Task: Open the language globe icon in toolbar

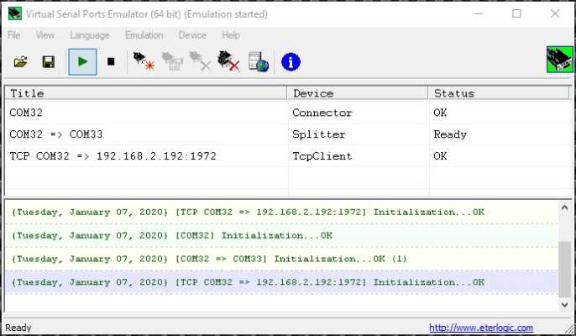Action: point(259,62)
